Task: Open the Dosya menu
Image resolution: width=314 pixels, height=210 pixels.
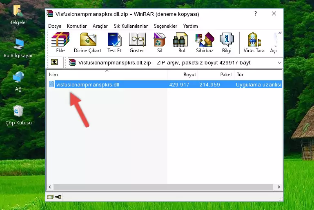Action: coord(55,26)
